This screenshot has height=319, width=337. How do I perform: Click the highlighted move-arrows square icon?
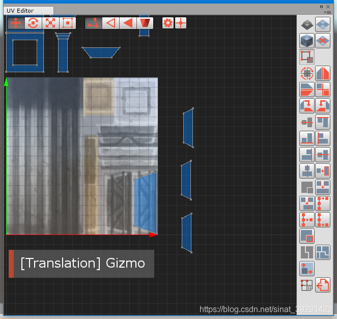(306, 269)
